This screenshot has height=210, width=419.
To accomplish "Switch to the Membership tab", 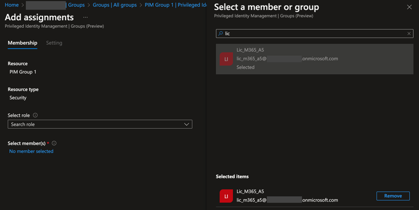I will (22, 43).
